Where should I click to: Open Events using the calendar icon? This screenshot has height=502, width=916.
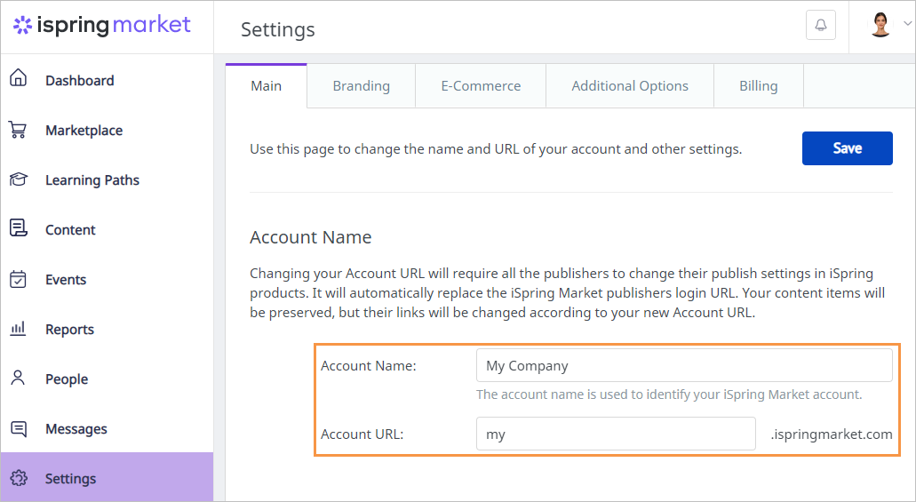click(x=18, y=279)
